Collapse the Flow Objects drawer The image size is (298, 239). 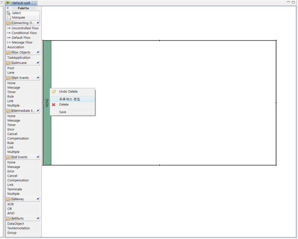pos(20,52)
